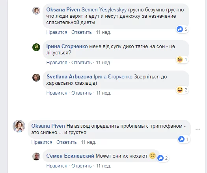
Task: Click Нравится under Семен Есилевский's comment
Action: [57, 166]
